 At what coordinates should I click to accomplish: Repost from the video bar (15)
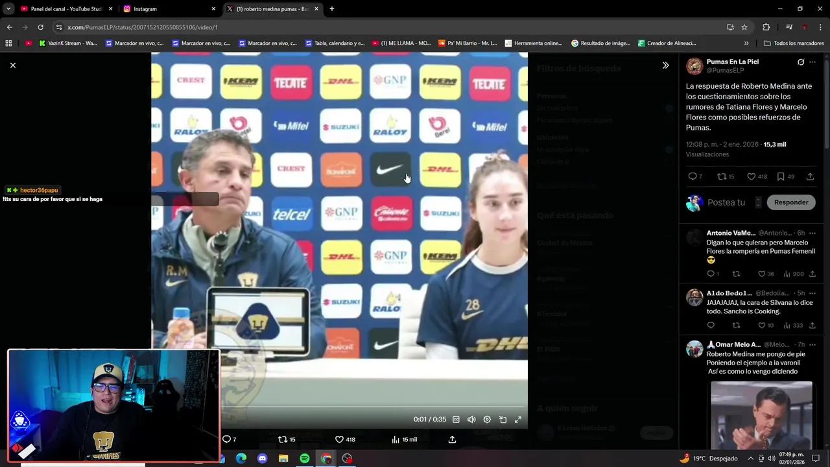tap(287, 440)
